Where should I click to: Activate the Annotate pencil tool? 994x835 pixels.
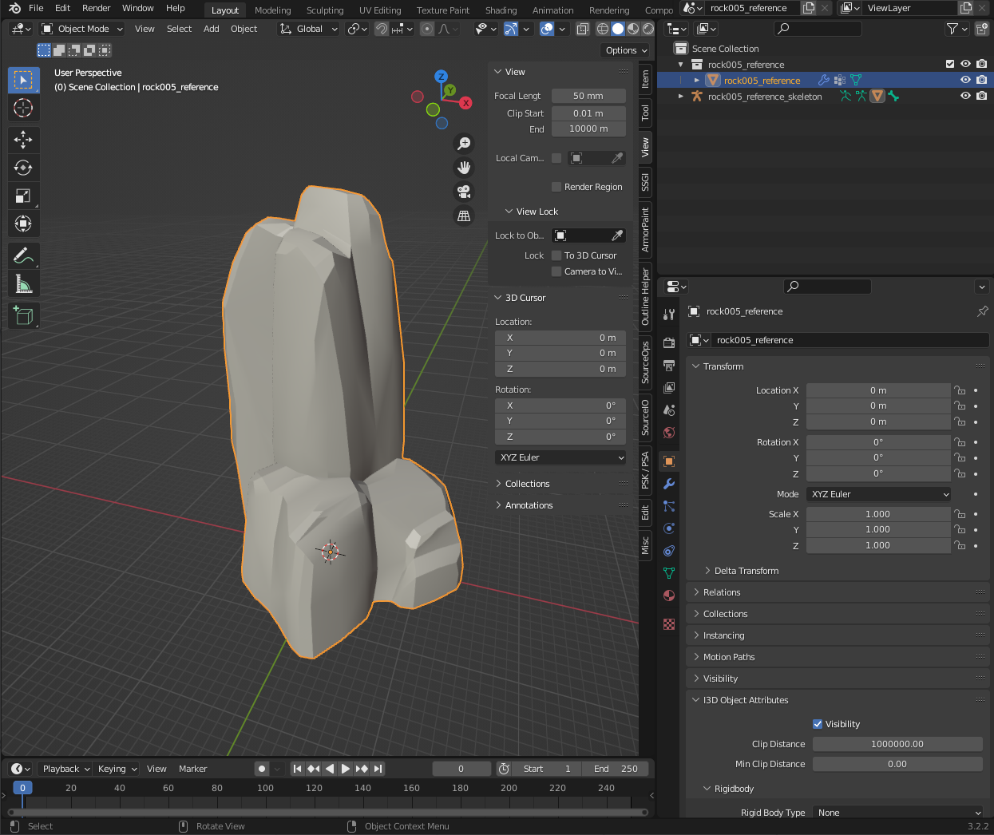23,256
